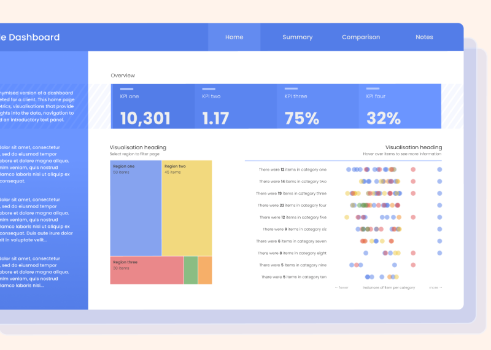Select the rightmost blue dot in category four row
Screen dimensions: 491x350
(x=439, y=205)
